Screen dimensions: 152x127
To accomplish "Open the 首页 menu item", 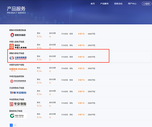I will click(x=93, y=4).
